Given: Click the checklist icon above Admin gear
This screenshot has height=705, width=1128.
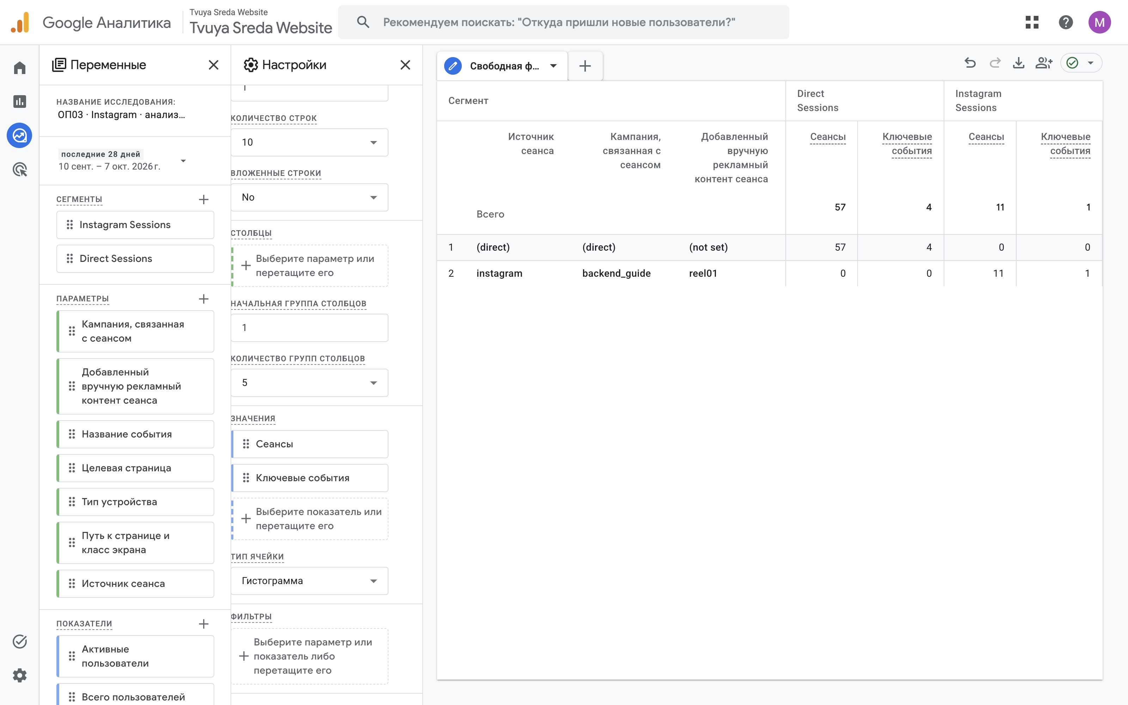Looking at the screenshot, I should click(20, 642).
